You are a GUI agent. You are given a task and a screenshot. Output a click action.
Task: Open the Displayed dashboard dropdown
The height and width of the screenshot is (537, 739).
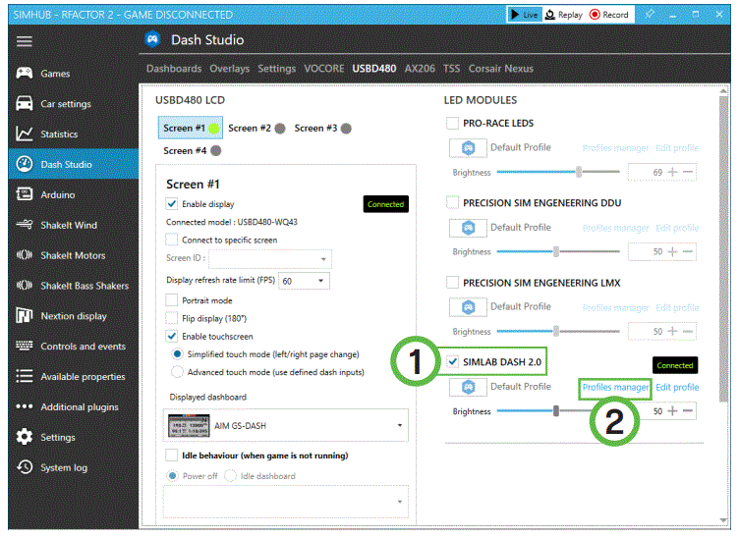(286, 425)
